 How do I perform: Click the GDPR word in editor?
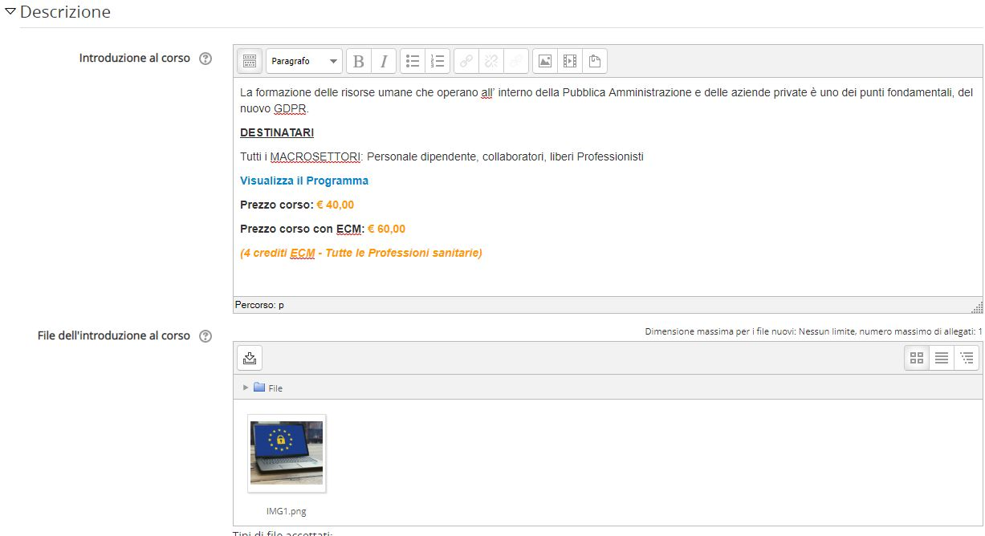[291, 108]
